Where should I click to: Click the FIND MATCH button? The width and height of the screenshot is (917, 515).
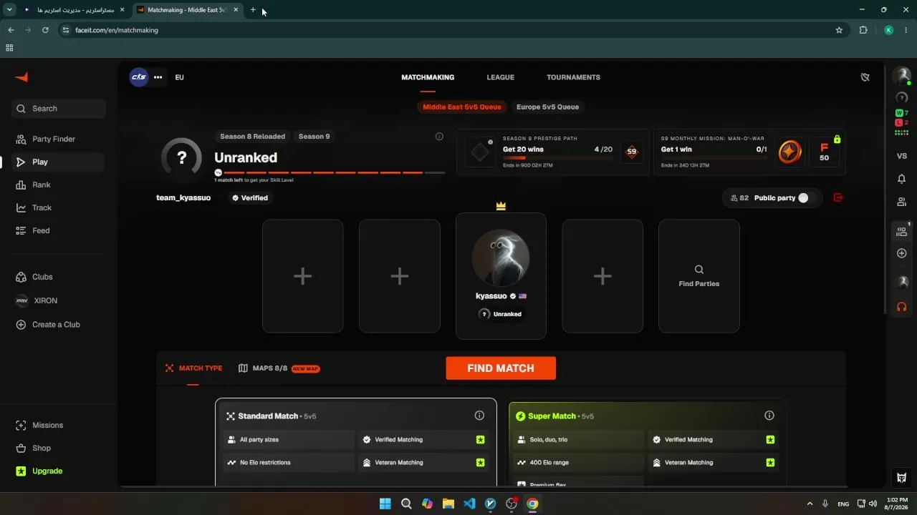coord(501,368)
